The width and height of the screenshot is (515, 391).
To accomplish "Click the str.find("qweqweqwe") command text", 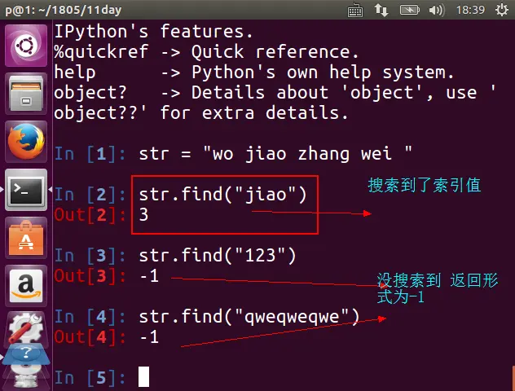I will [249, 317].
